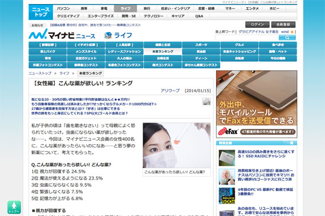Image resolution: width=325 pixels, height=216 pixels.
Task: Open the キャリア tab
Action: click(178, 16)
